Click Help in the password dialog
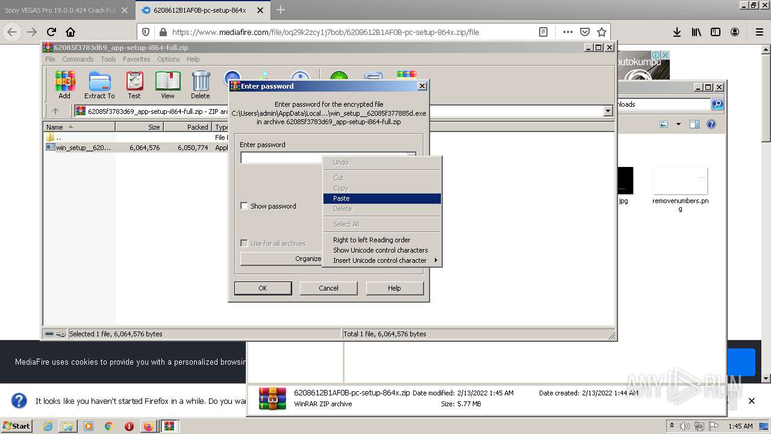 (x=394, y=288)
